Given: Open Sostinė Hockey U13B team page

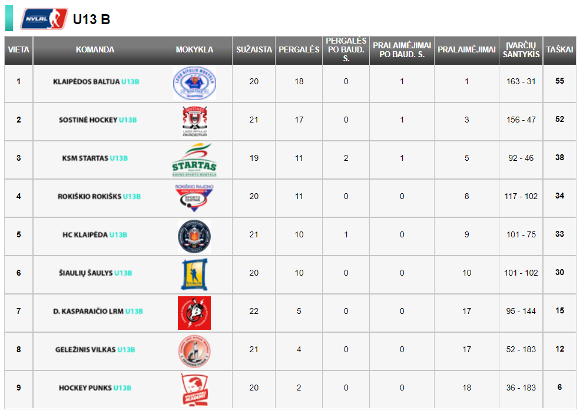Looking at the screenshot, I should 98,120.
